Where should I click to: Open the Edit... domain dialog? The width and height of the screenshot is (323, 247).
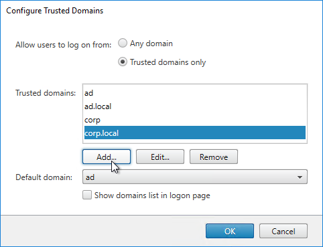(160, 157)
